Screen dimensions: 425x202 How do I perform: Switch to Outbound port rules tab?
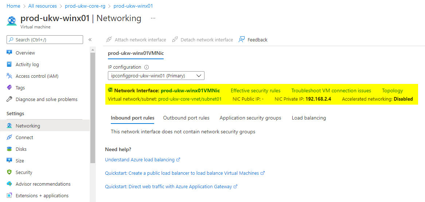[x=186, y=118]
